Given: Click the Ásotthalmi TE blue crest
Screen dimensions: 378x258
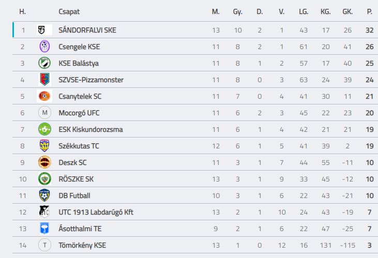Looking at the screenshot, I should pyautogui.click(x=44, y=229).
